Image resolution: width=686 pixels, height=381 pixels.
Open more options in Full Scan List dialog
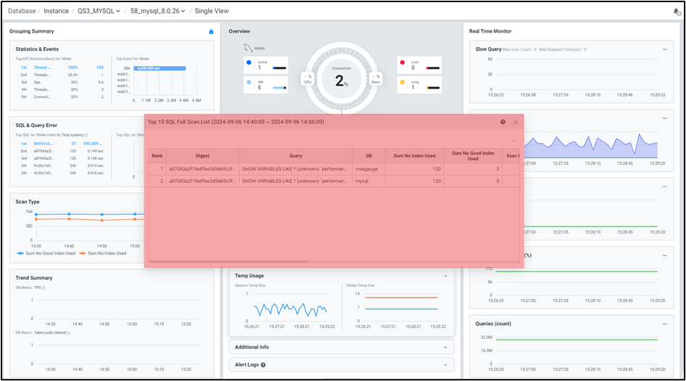pyautogui.click(x=514, y=141)
